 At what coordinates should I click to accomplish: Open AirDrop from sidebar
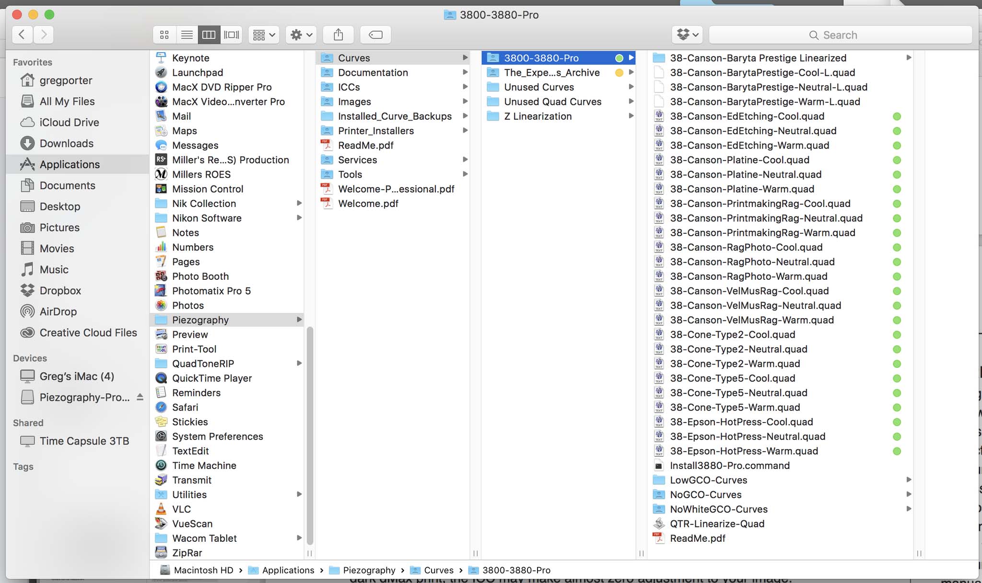tap(58, 311)
